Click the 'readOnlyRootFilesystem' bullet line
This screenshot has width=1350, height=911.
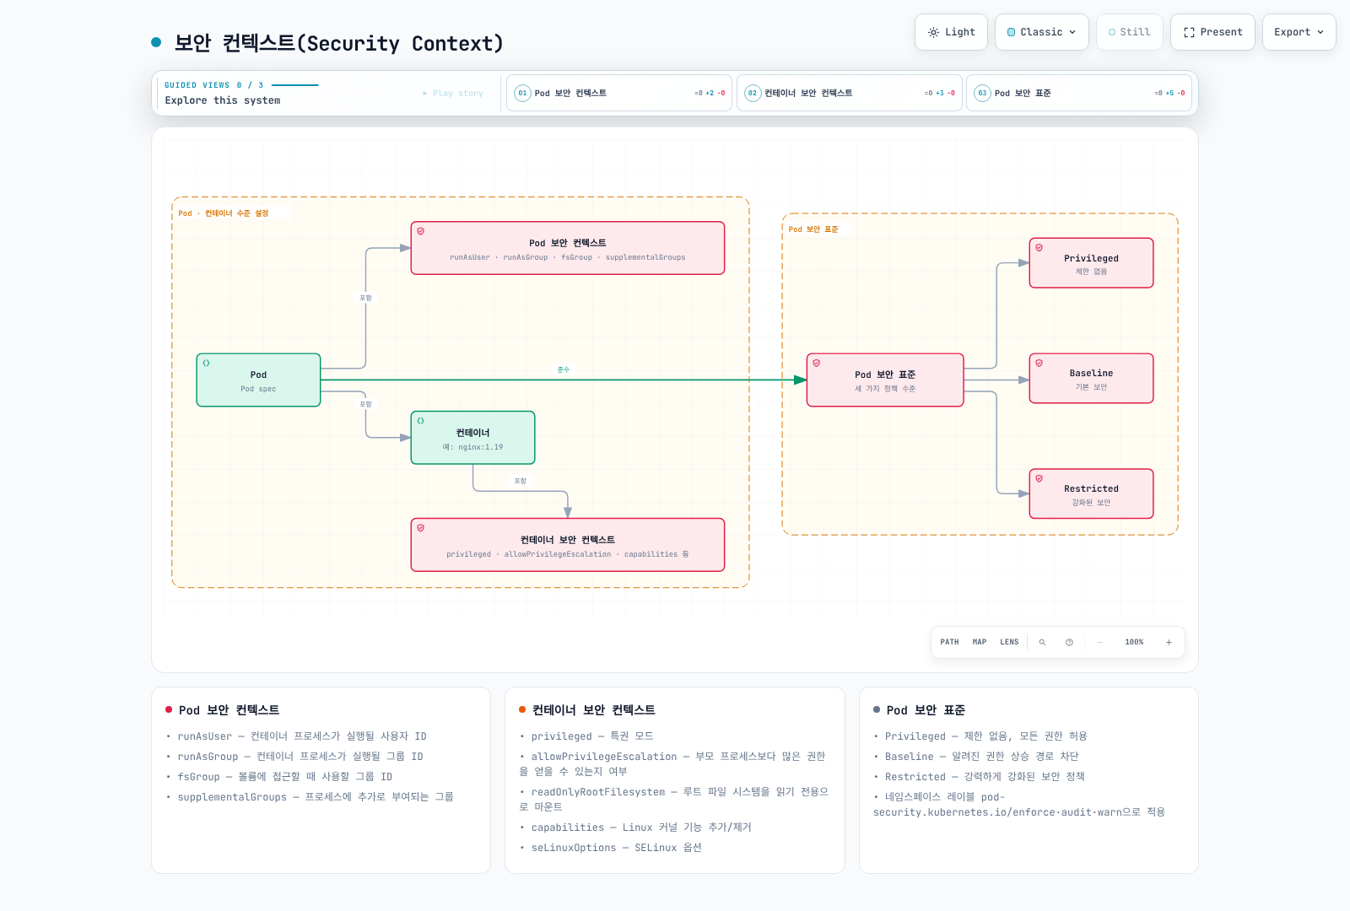(x=675, y=800)
